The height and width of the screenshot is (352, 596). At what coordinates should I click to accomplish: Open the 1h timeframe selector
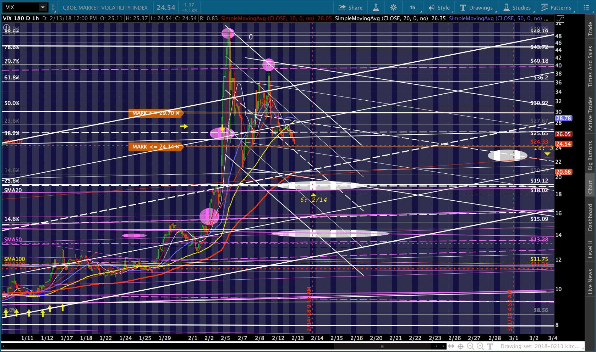click(x=413, y=7)
